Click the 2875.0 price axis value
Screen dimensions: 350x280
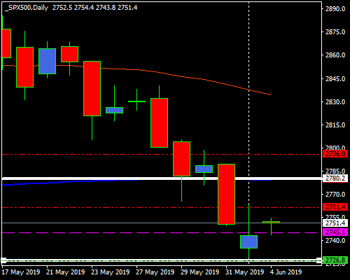pyautogui.click(x=335, y=32)
